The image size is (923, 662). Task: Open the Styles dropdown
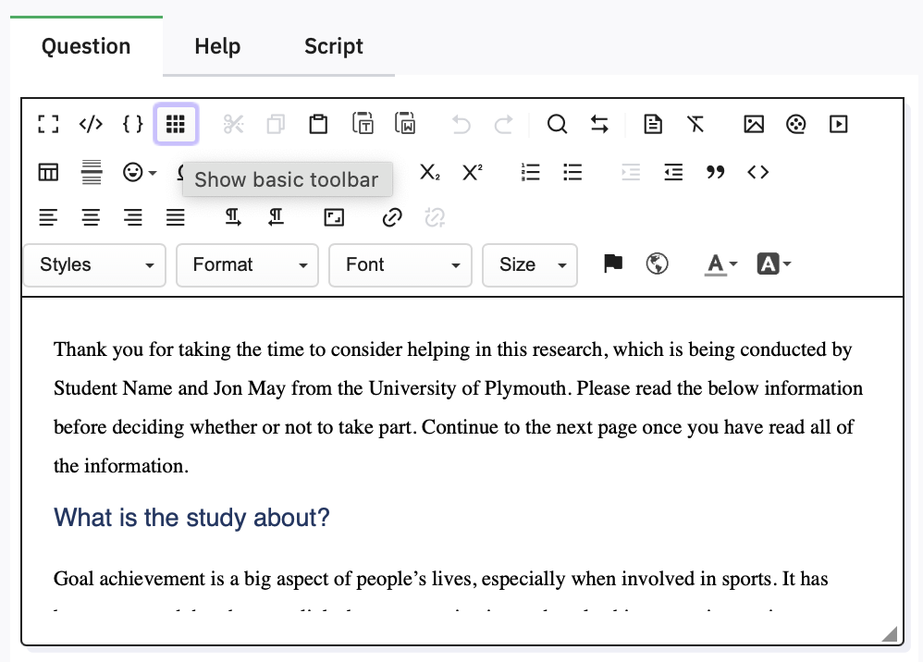click(x=94, y=265)
